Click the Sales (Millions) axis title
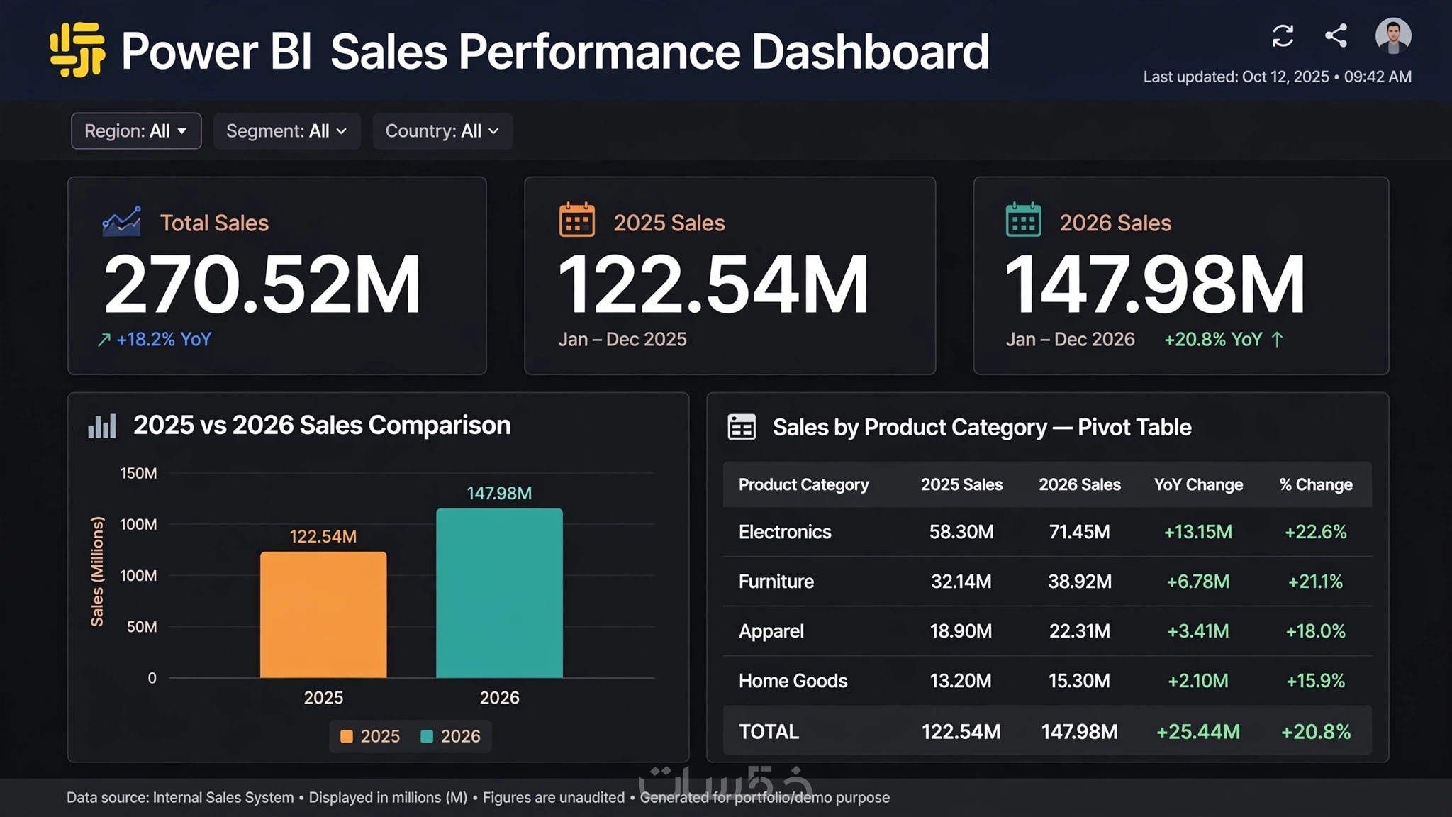Viewport: 1452px width, 817px height. pyautogui.click(x=97, y=572)
